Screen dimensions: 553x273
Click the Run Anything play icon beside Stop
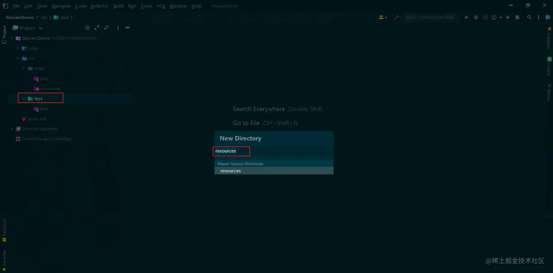(x=508, y=17)
